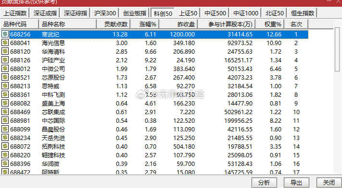Click the stock icon beside 688220
The width and height of the screenshot is (342, 188).
pyautogui.click(x=5, y=155)
